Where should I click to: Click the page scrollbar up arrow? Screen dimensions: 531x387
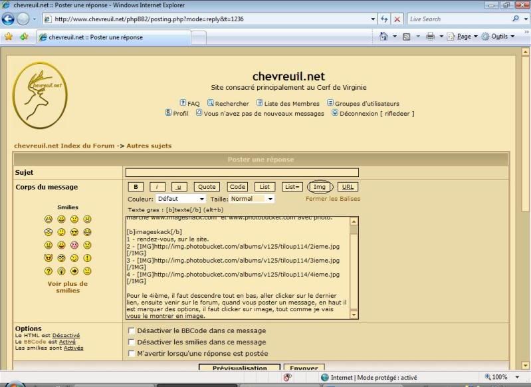(525, 52)
